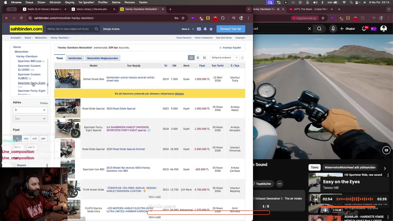Open the İl province dropdown
The width and height of the screenshot is (393, 221).
tap(30, 110)
